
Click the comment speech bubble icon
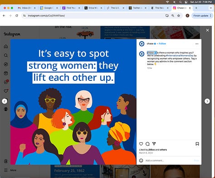click(x=147, y=144)
